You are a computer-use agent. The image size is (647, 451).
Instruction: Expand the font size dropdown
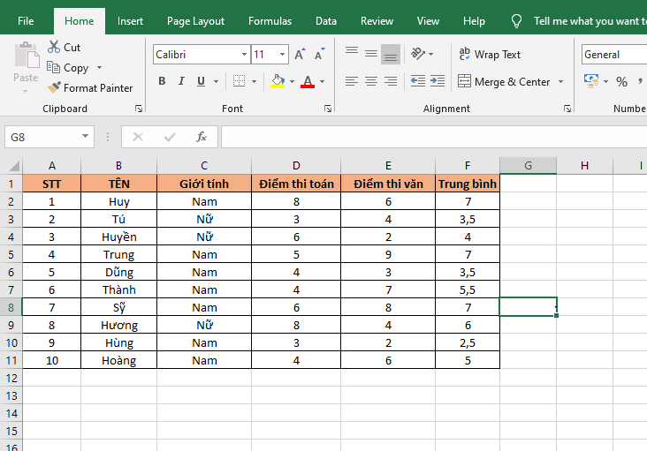coord(284,55)
